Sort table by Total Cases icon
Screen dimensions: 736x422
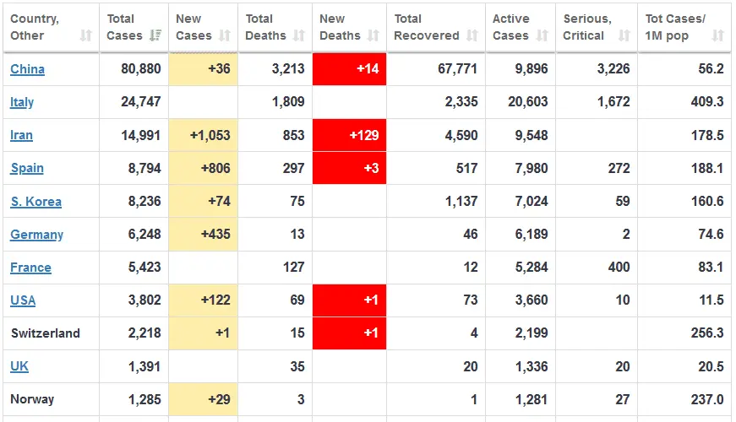point(155,35)
